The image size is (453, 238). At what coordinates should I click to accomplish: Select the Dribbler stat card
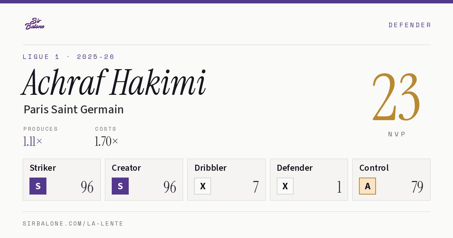click(x=226, y=179)
